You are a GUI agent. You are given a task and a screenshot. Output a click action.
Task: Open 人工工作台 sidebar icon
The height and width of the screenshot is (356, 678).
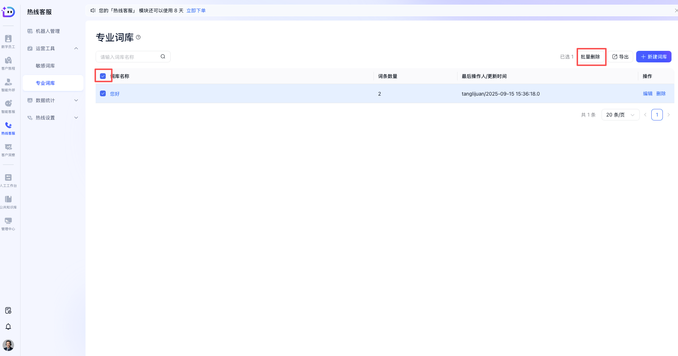[x=8, y=180]
